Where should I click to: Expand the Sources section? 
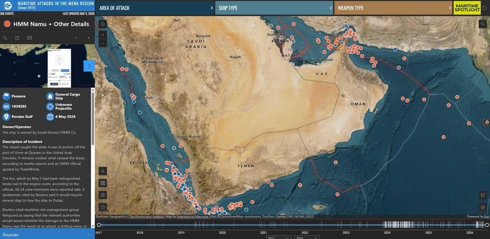pos(47,235)
